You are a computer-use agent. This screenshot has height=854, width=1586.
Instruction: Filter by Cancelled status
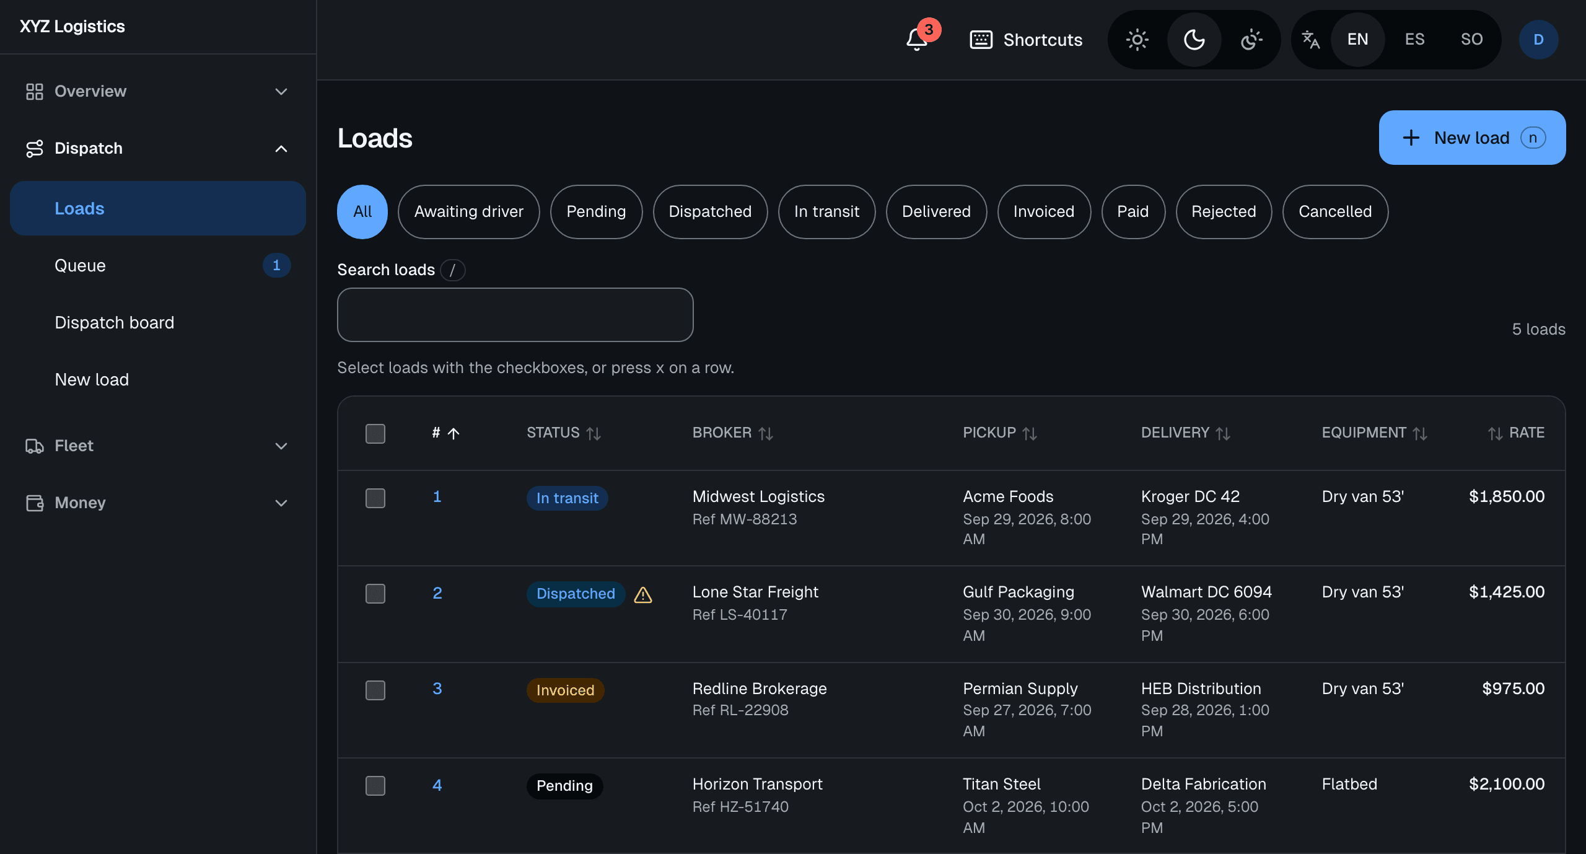1335,212
